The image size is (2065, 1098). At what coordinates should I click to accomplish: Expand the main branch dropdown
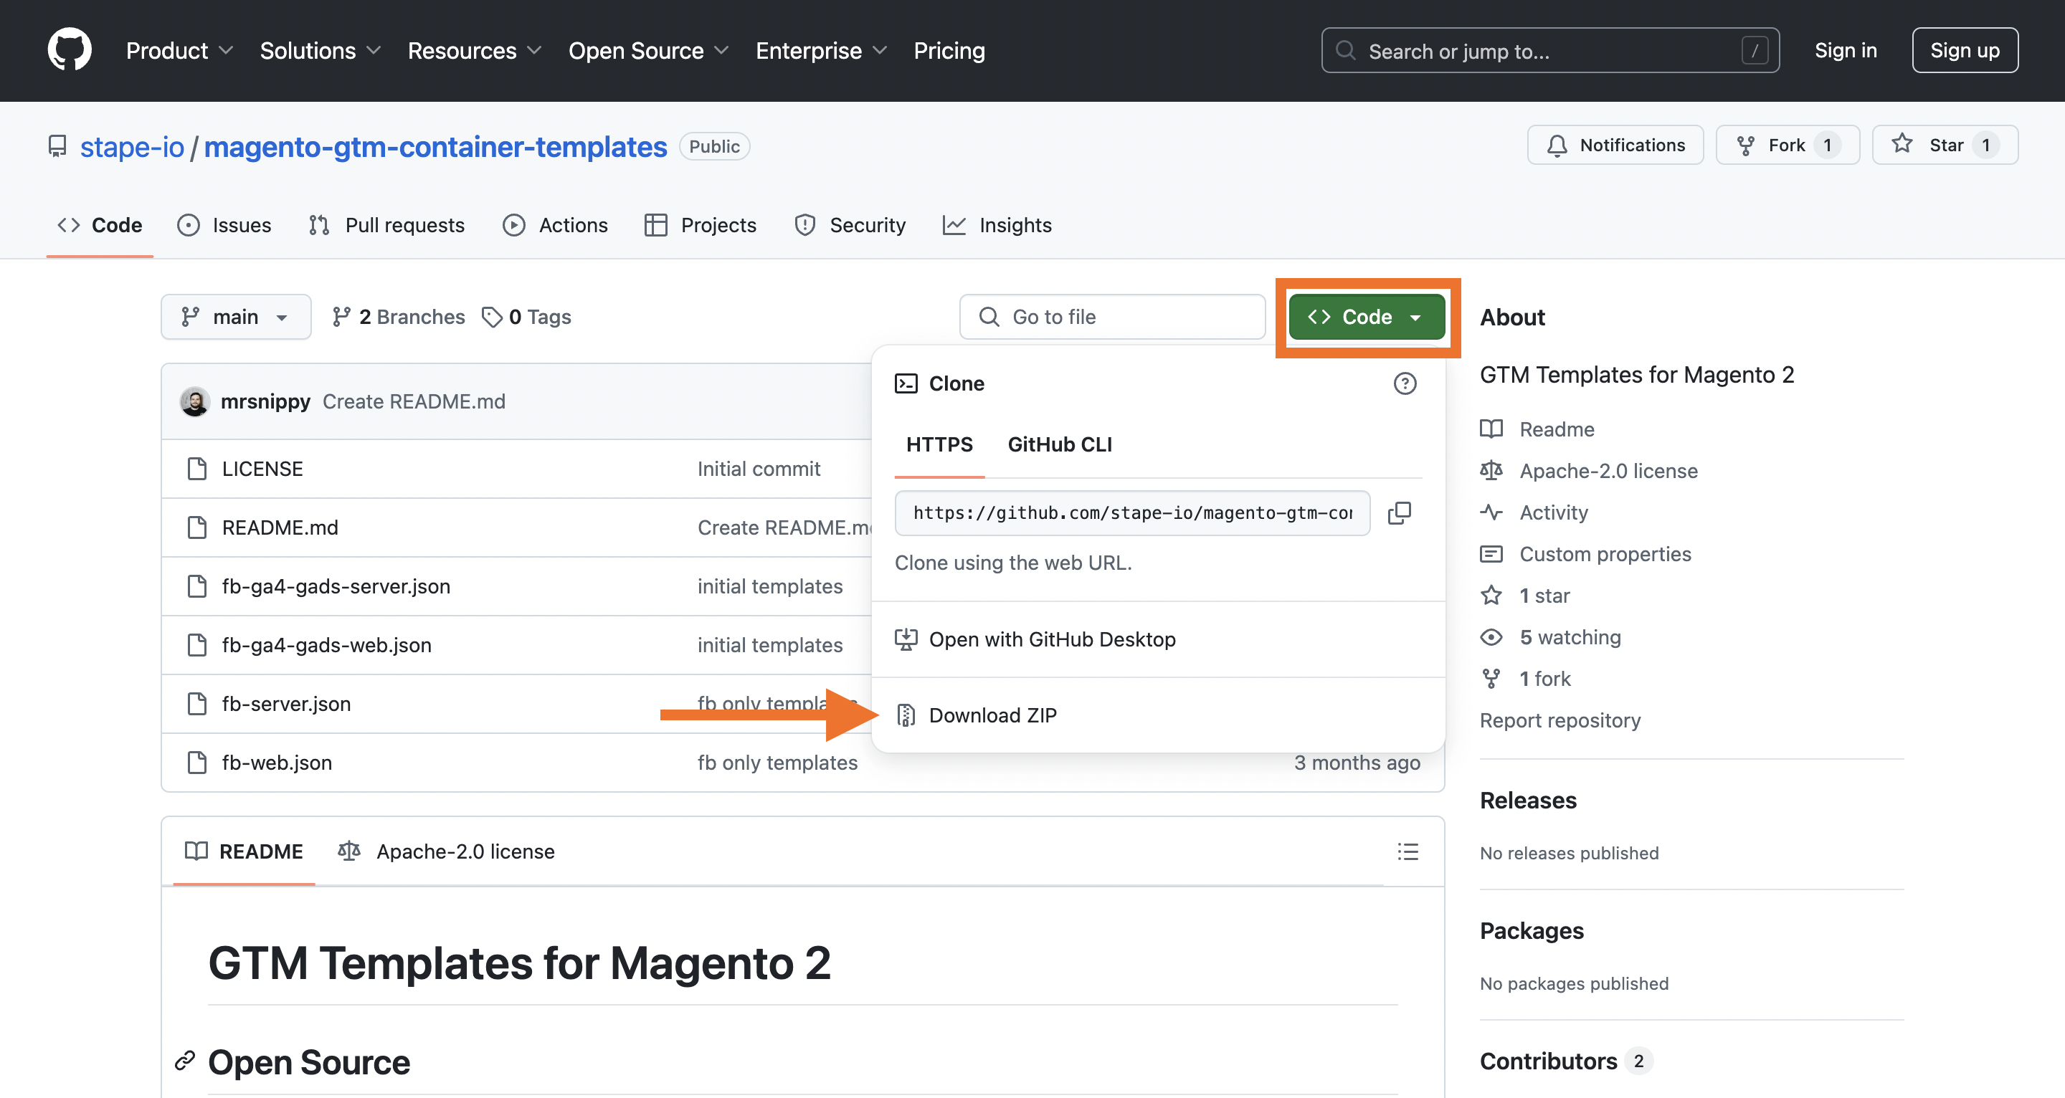click(234, 315)
